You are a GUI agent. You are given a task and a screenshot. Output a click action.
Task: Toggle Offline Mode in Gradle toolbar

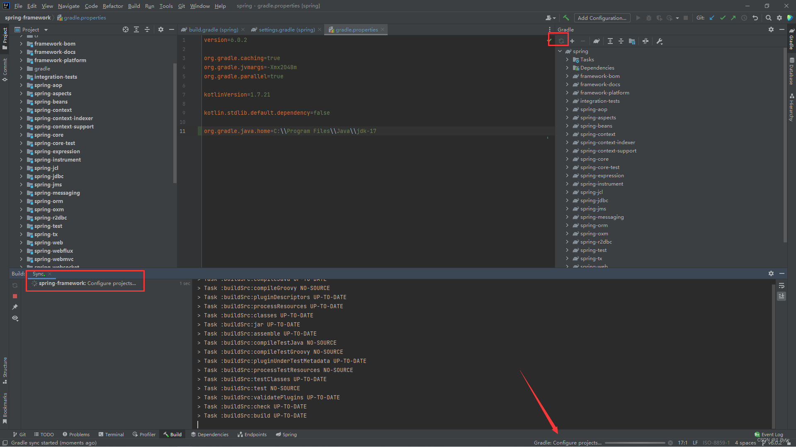[x=646, y=41]
